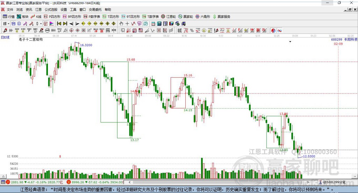Open the 9P四方形 tool
Viewport: 358px width, 193px height.
pyautogui.click(x=72, y=17)
